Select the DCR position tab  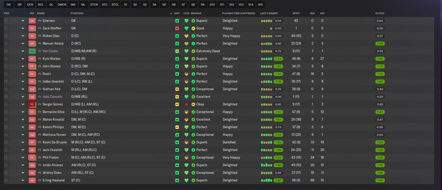[30, 4]
